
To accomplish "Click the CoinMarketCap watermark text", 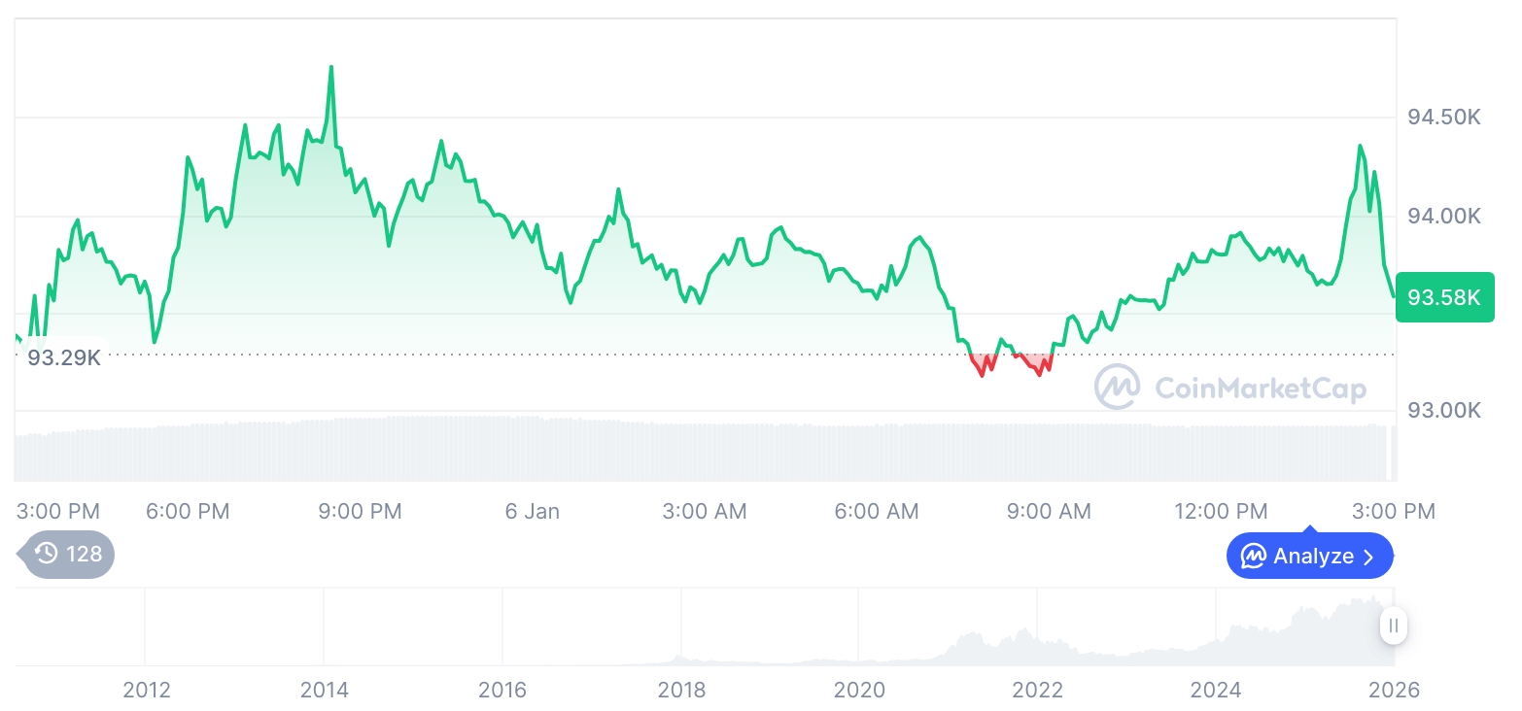I will (x=1260, y=389).
